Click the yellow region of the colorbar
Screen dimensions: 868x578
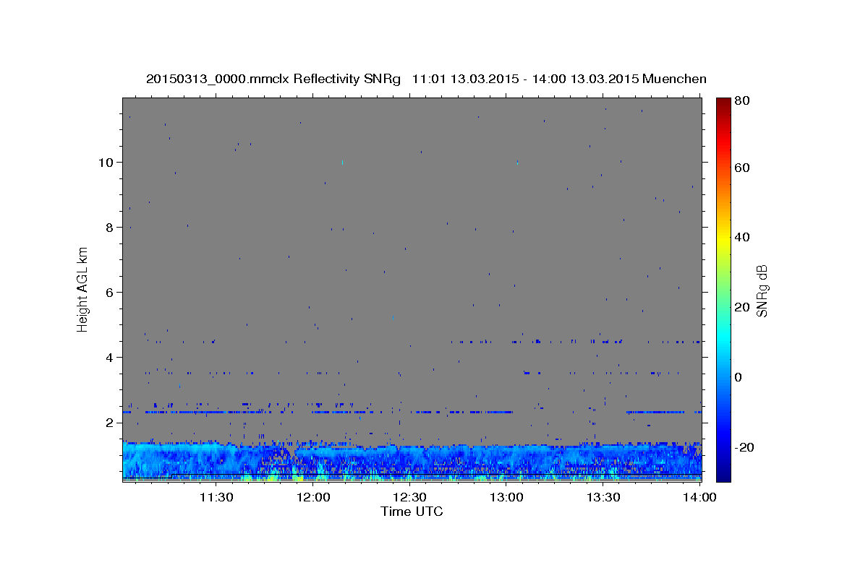click(x=723, y=238)
